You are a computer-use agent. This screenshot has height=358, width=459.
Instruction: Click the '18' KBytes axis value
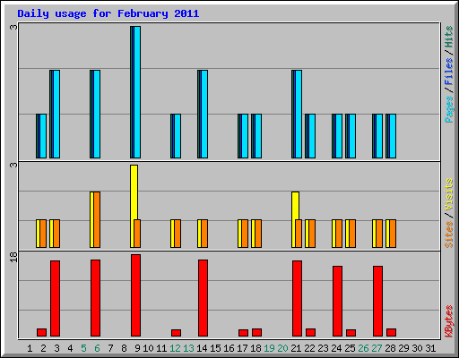pyautogui.click(x=13, y=257)
